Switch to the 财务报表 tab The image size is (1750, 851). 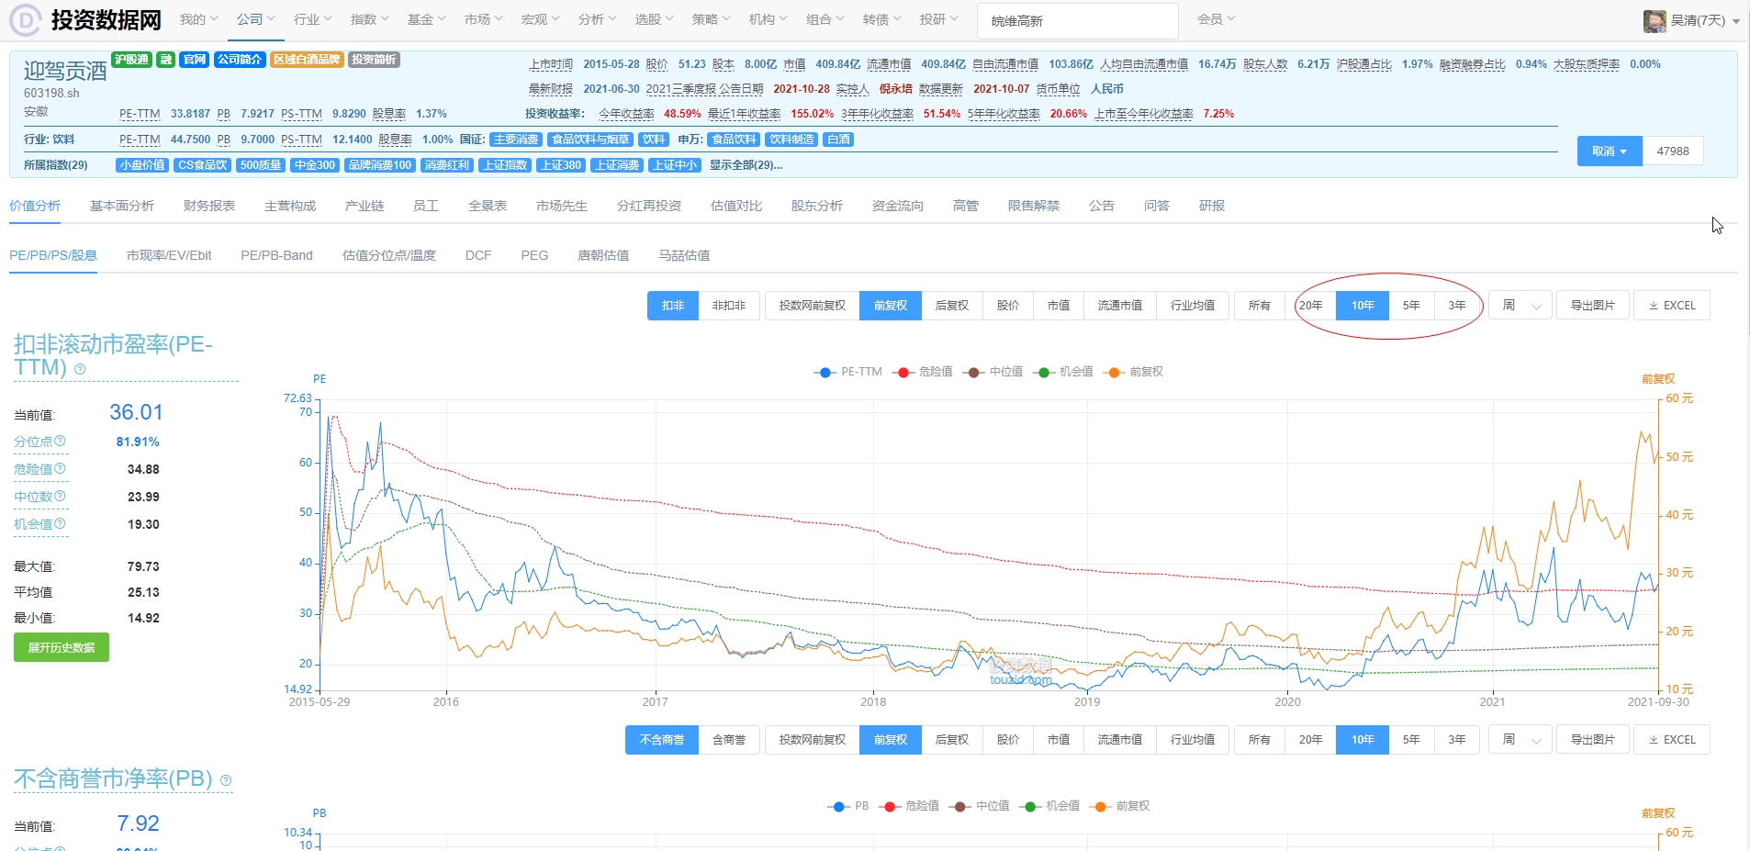pos(209,206)
